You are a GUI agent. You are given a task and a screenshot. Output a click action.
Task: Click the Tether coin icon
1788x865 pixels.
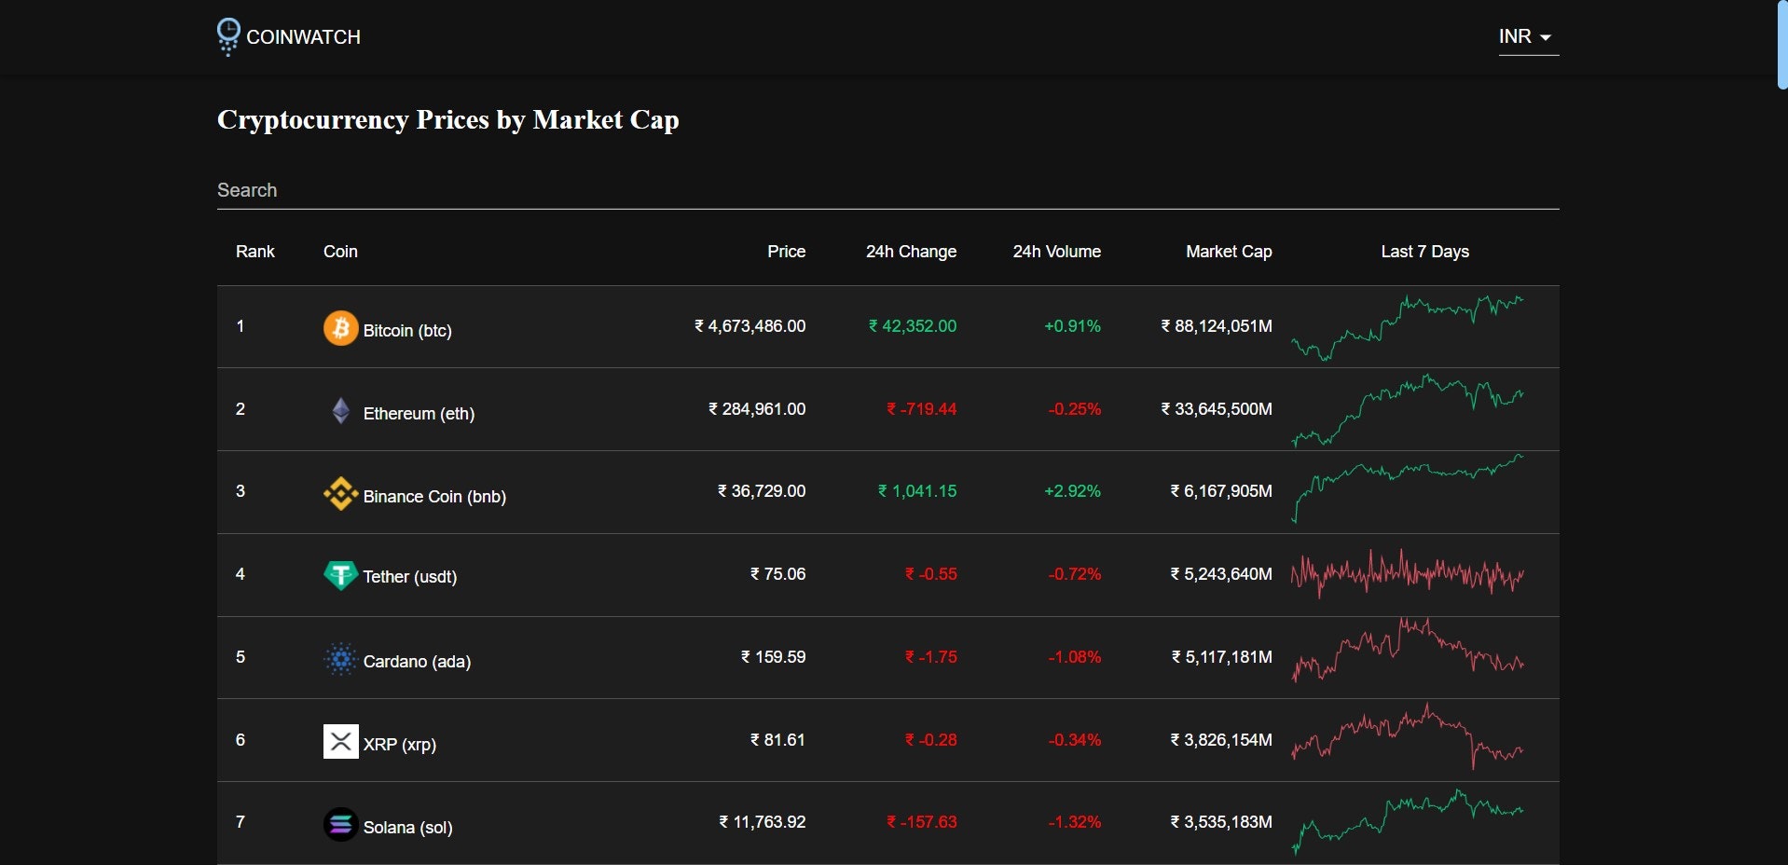pos(340,576)
